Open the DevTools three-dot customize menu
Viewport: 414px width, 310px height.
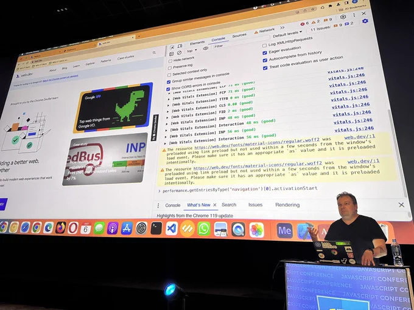coord(354,15)
